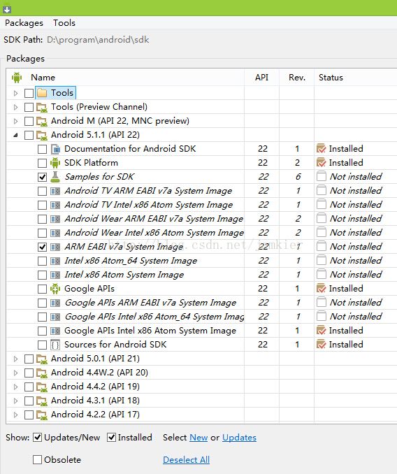Viewport: 397px width, 474px height.
Task: Click the Tools folder icon
Action: (x=42, y=93)
